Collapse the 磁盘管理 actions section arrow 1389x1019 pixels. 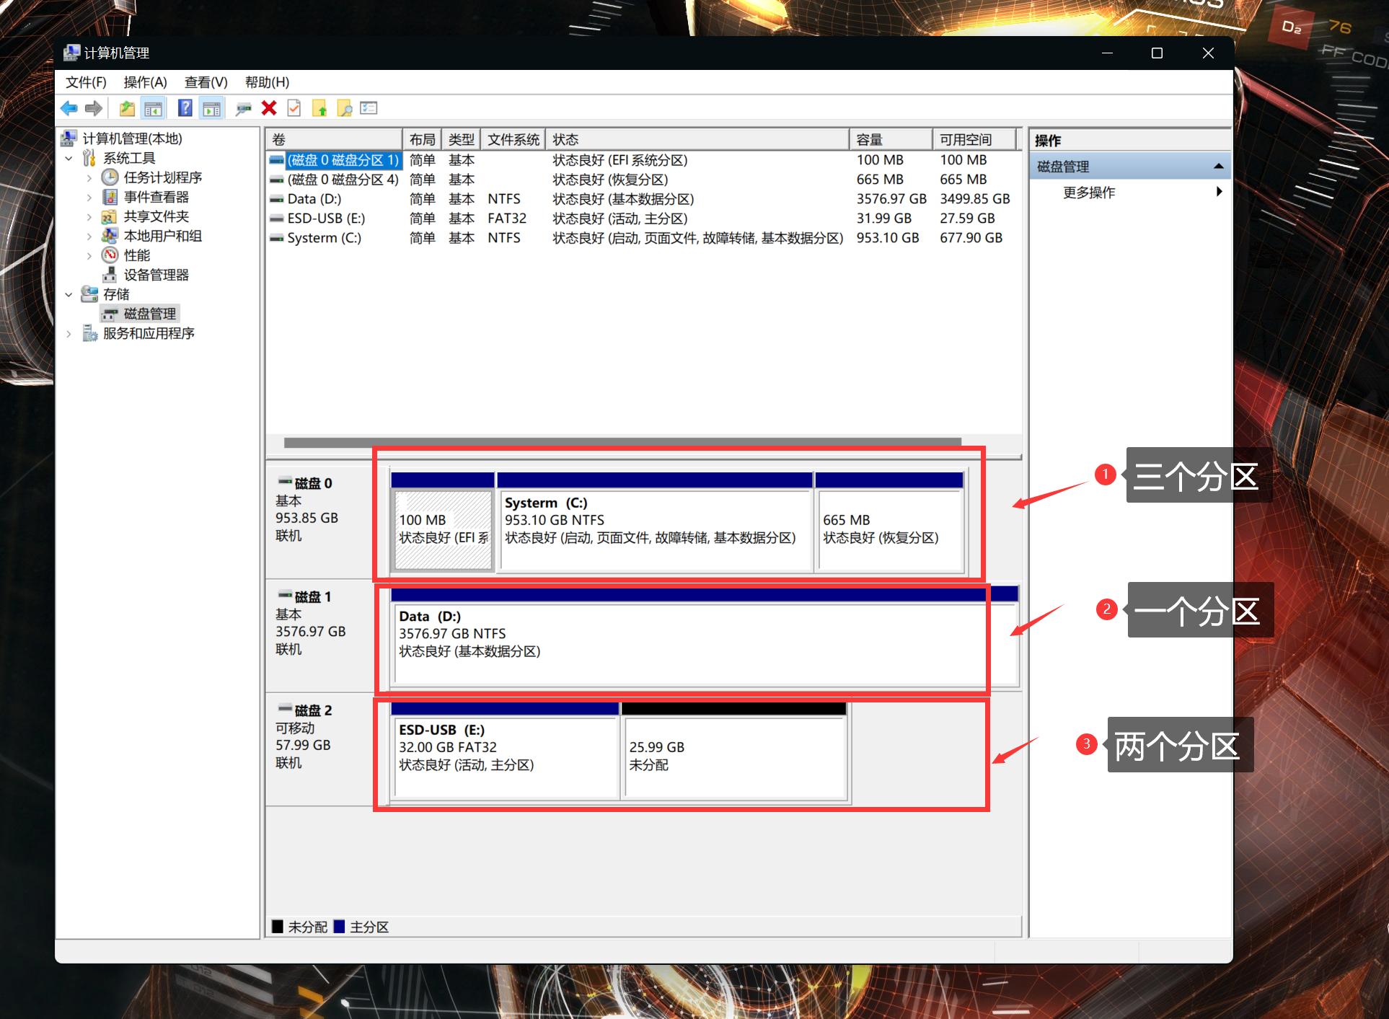point(1219,167)
